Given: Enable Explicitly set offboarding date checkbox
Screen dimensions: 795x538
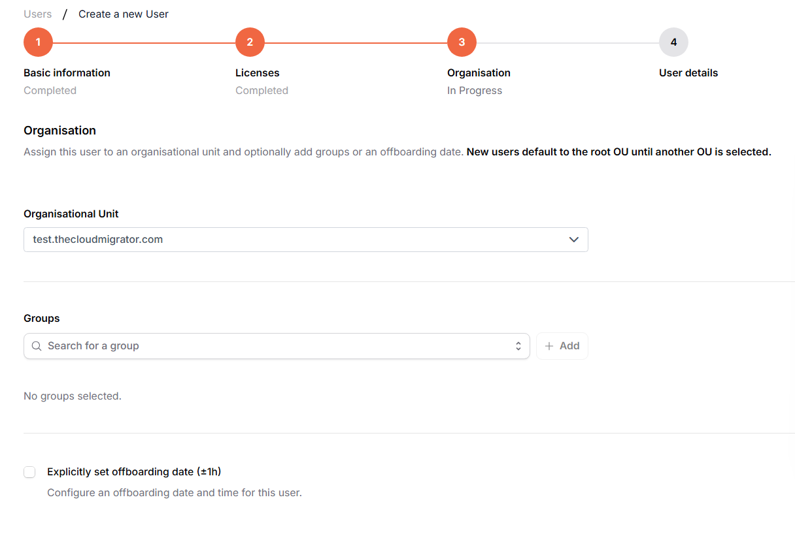Looking at the screenshot, I should pos(29,472).
